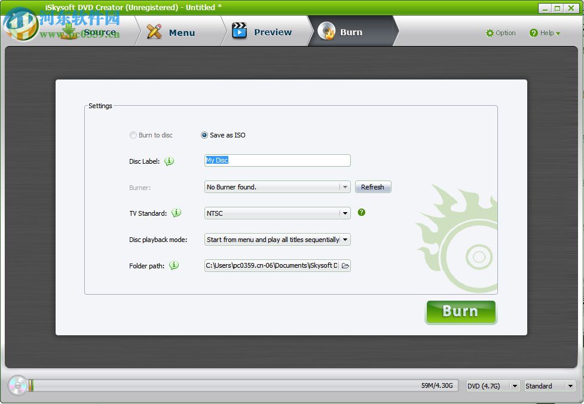Expand the TV Standard NTSC dropdown
The width and height of the screenshot is (584, 404).
pos(277,213)
